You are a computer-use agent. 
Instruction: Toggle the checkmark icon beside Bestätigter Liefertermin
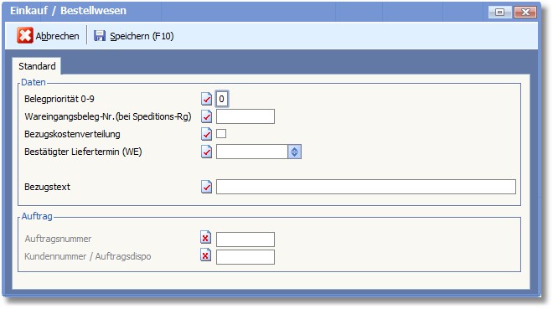(207, 152)
